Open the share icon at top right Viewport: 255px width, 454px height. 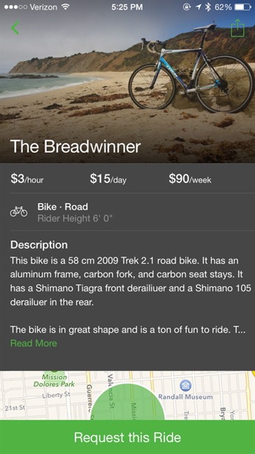(x=238, y=28)
